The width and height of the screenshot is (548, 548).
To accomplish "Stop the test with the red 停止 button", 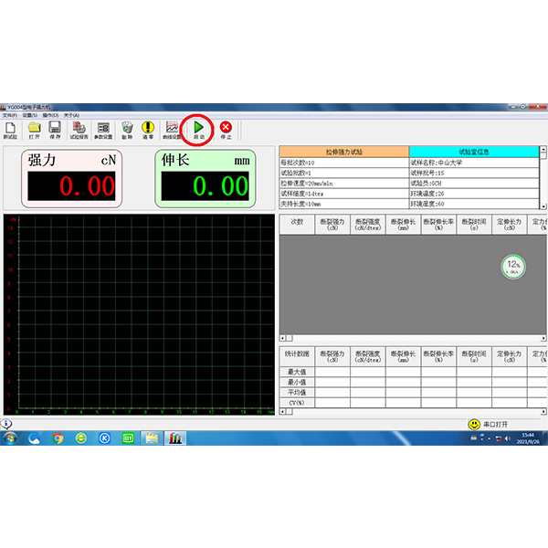I will [x=226, y=130].
